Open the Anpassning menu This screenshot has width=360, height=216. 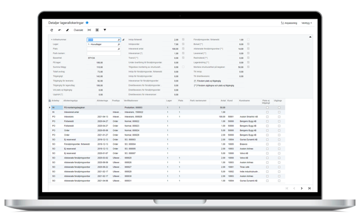289,23
